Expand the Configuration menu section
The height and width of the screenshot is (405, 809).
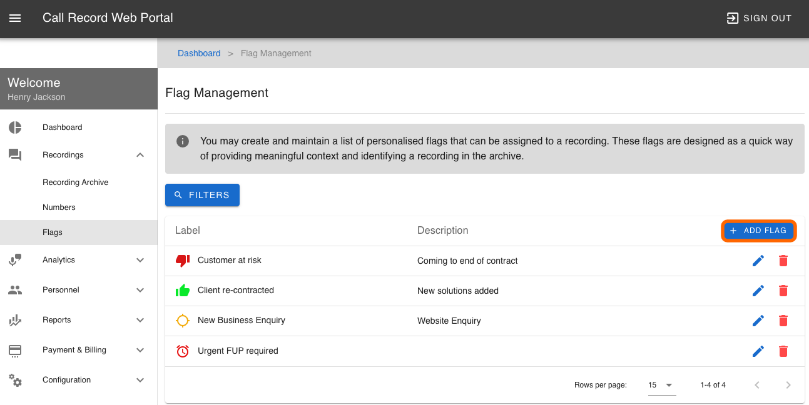[140, 380]
